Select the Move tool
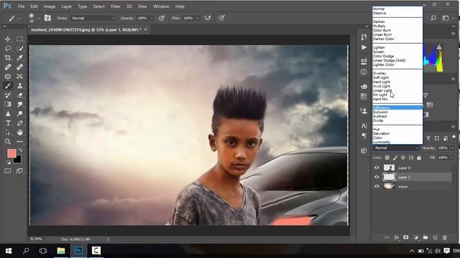Screen dimensions: 460x258 point(8,39)
